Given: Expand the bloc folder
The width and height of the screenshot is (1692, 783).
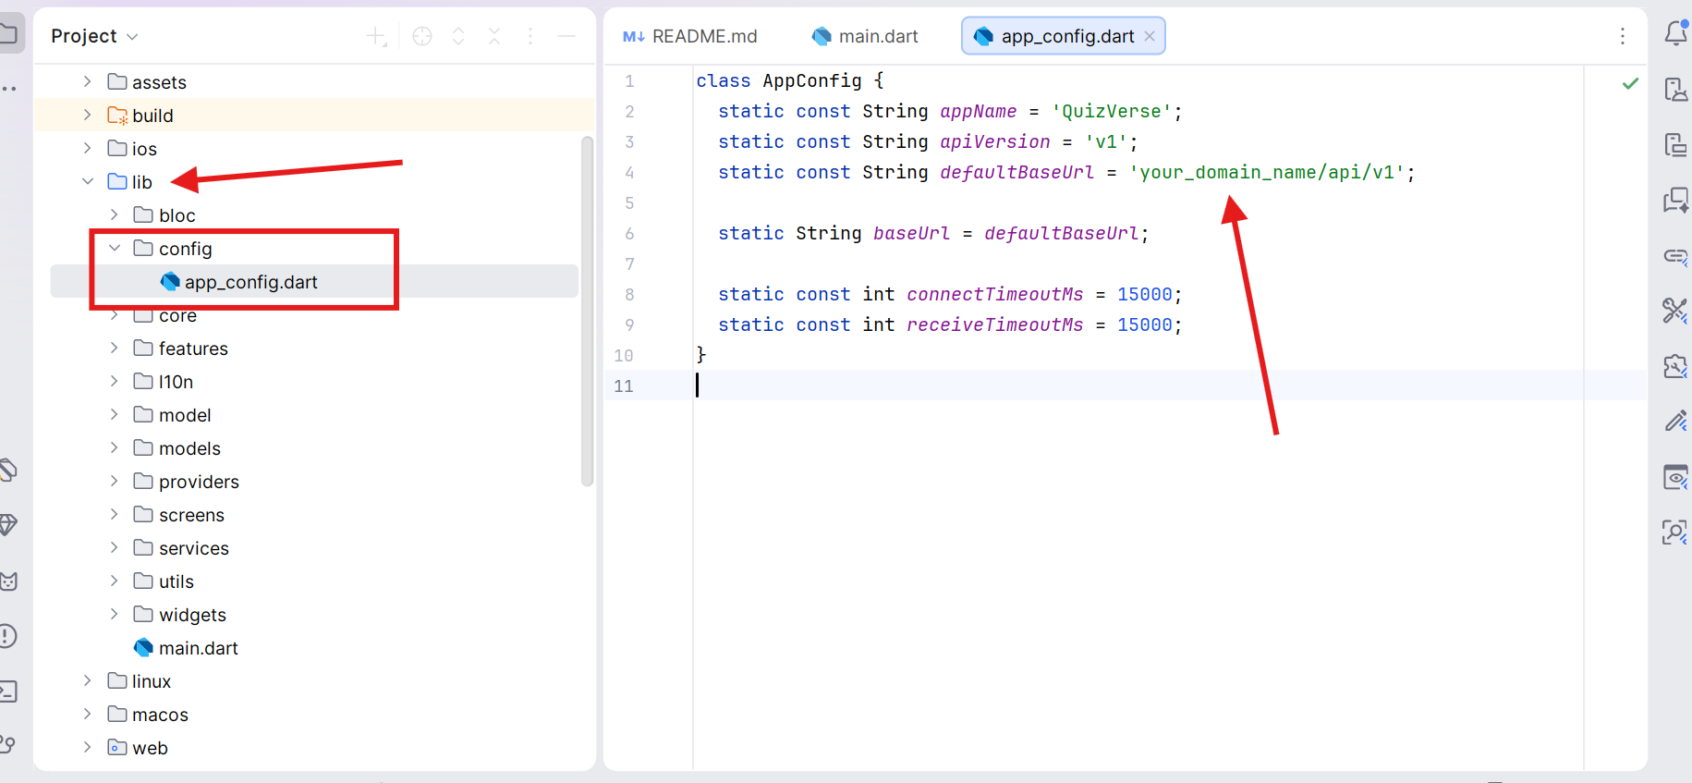Looking at the screenshot, I should (x=115, y=214).
